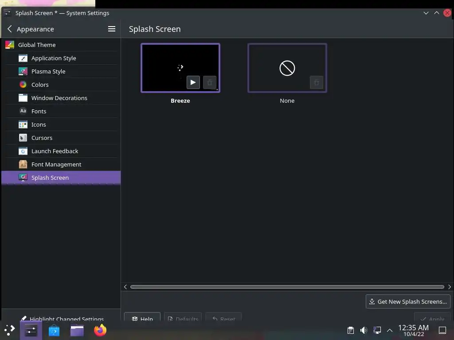454x340 pixels.
Task: Go back from the Appearance section
Action: (x=10, y=29)
